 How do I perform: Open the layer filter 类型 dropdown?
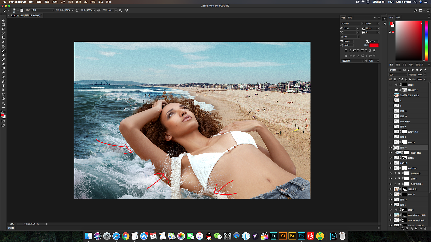395,70
